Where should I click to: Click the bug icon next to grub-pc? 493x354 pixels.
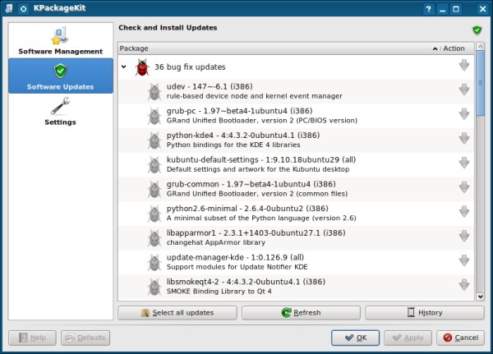(x=154, y=115)
